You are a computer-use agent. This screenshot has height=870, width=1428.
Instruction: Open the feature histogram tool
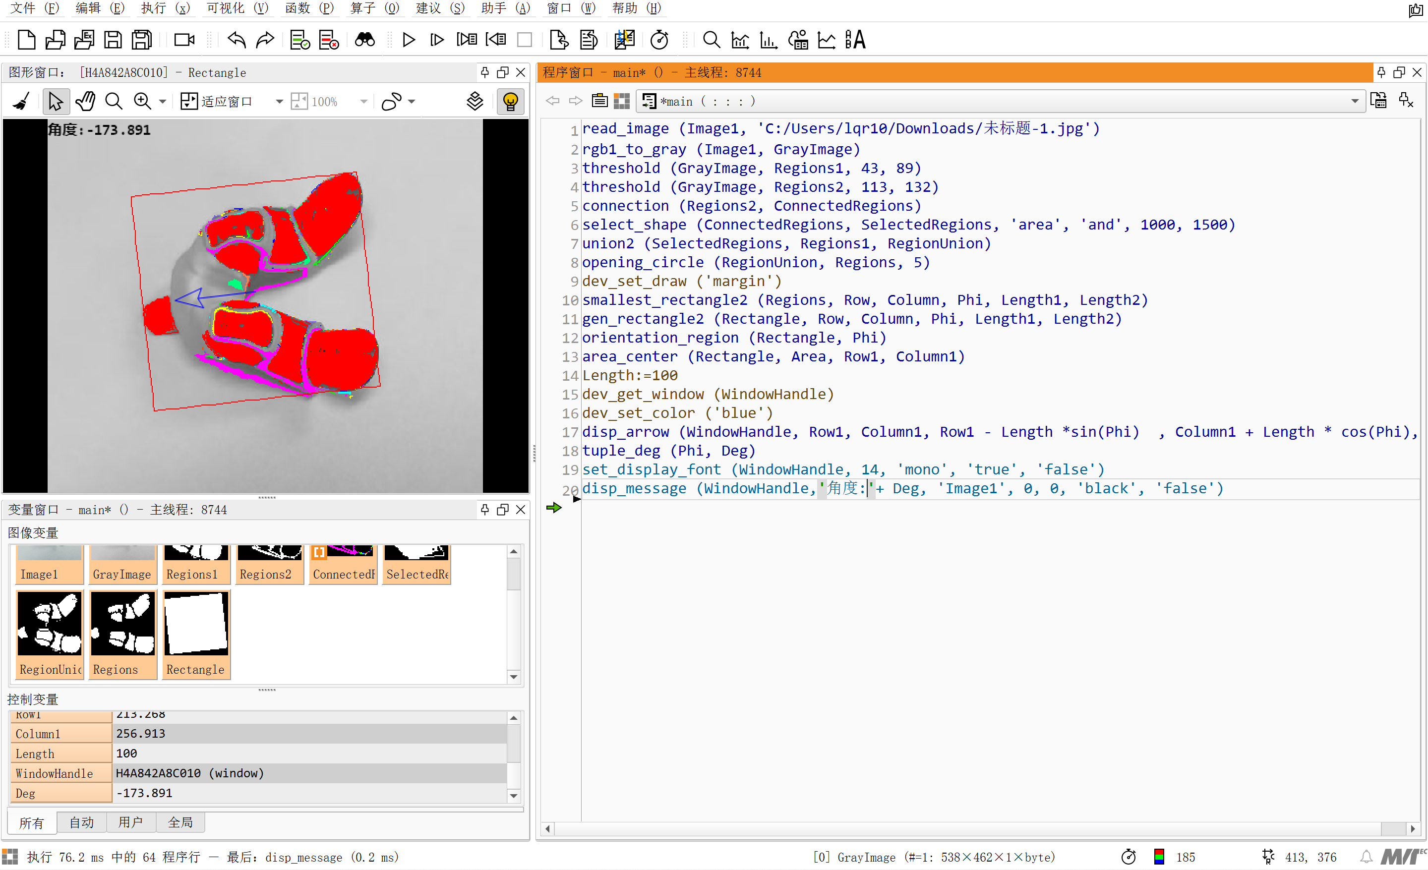(x=769, y=39)
